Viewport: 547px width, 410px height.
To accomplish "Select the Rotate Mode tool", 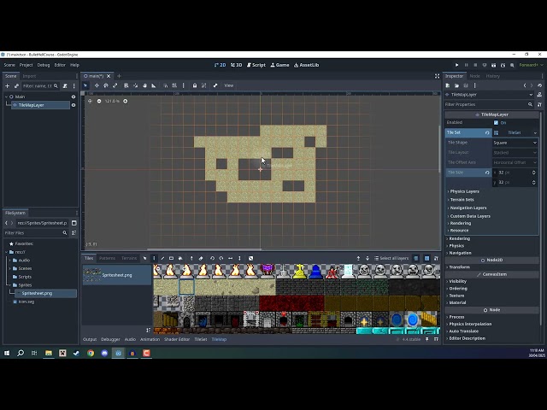I will (106, 85).
